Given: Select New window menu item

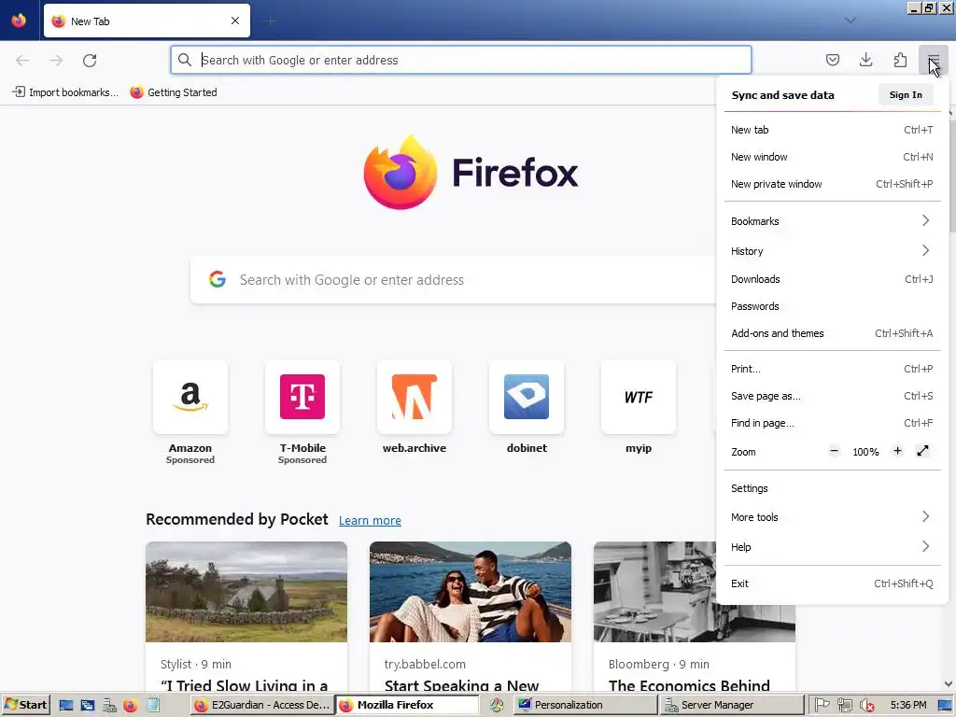Looking at the screenshot, I should [x=832, y=157].
